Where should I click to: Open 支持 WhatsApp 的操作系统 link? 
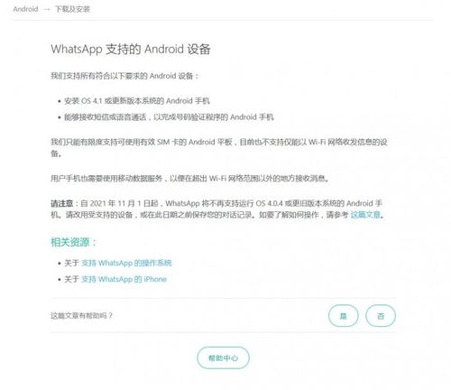126,263
